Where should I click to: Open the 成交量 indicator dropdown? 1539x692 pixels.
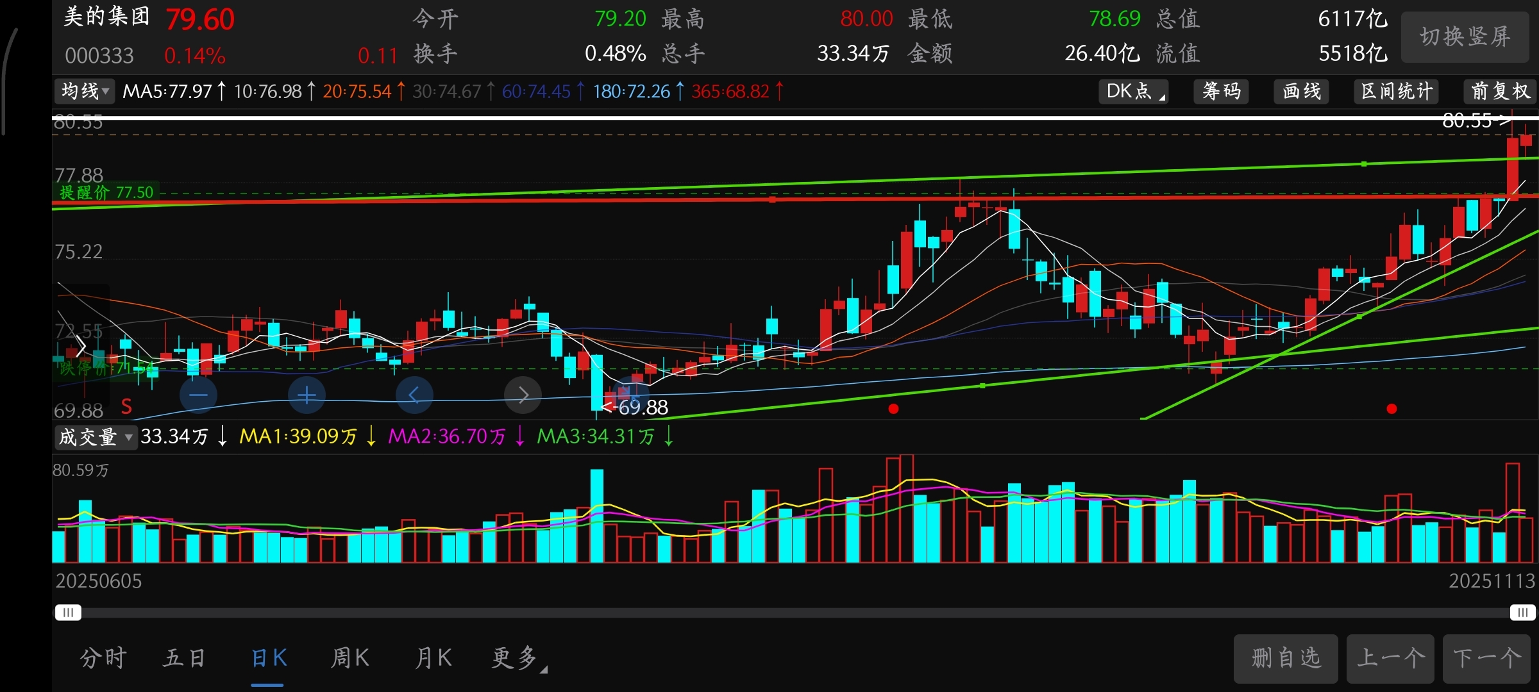95,437
